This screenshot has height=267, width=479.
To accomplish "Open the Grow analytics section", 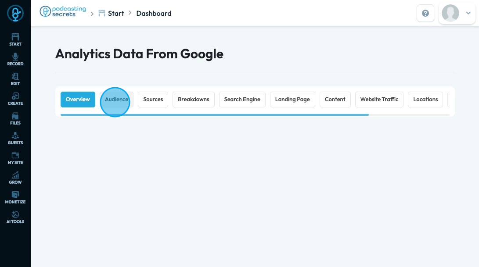I will 15,178.
